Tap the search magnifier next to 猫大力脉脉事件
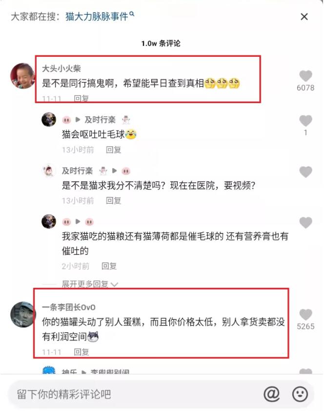Image resolution: width=325 pixels, height=411 pixels. pyautogui.click(x=132, y=14)
